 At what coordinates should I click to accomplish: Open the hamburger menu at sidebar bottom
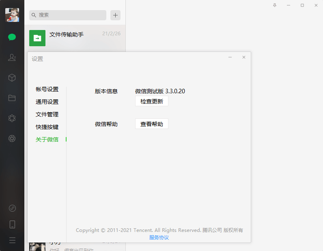pyautogui.click(x=12, y=240)
